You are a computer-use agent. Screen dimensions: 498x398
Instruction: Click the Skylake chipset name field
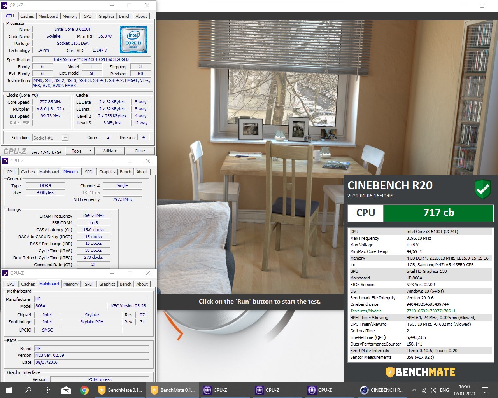click(92, 315)
